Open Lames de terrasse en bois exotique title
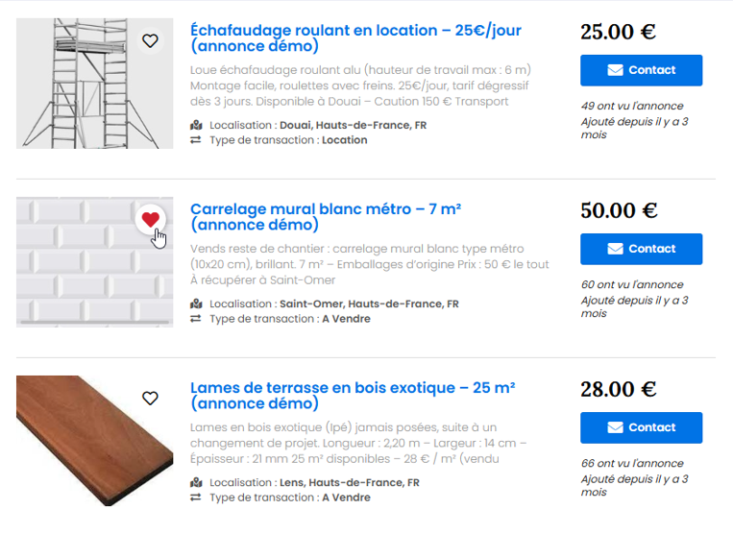The width and height of the screenshot is (733, 534). point(353,395)
